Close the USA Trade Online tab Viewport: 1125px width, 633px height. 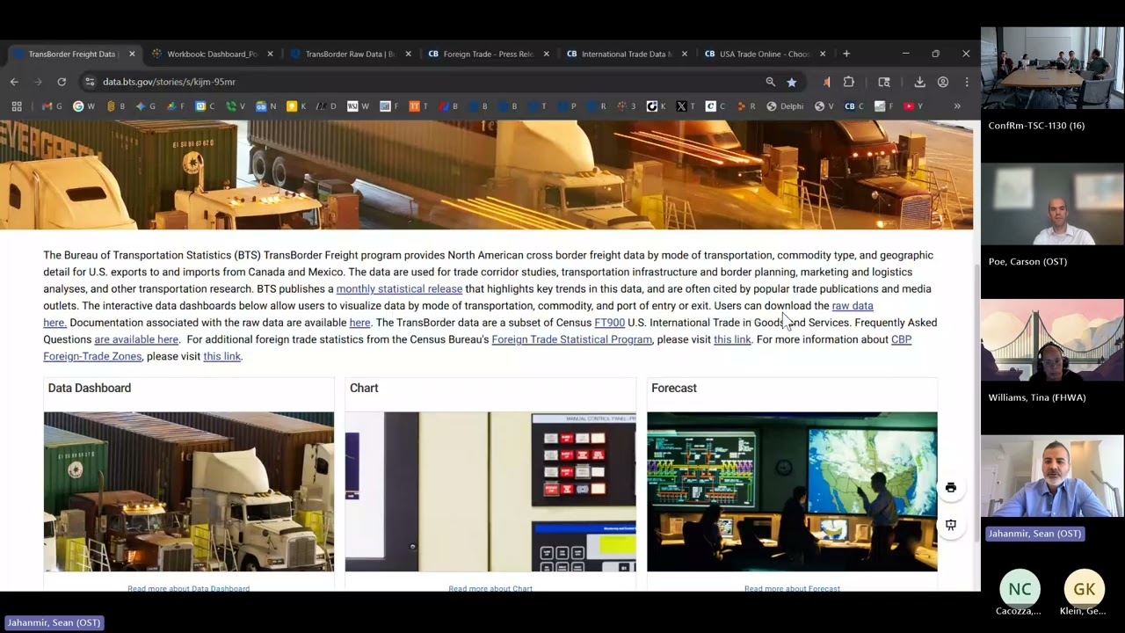click(823, 54)
